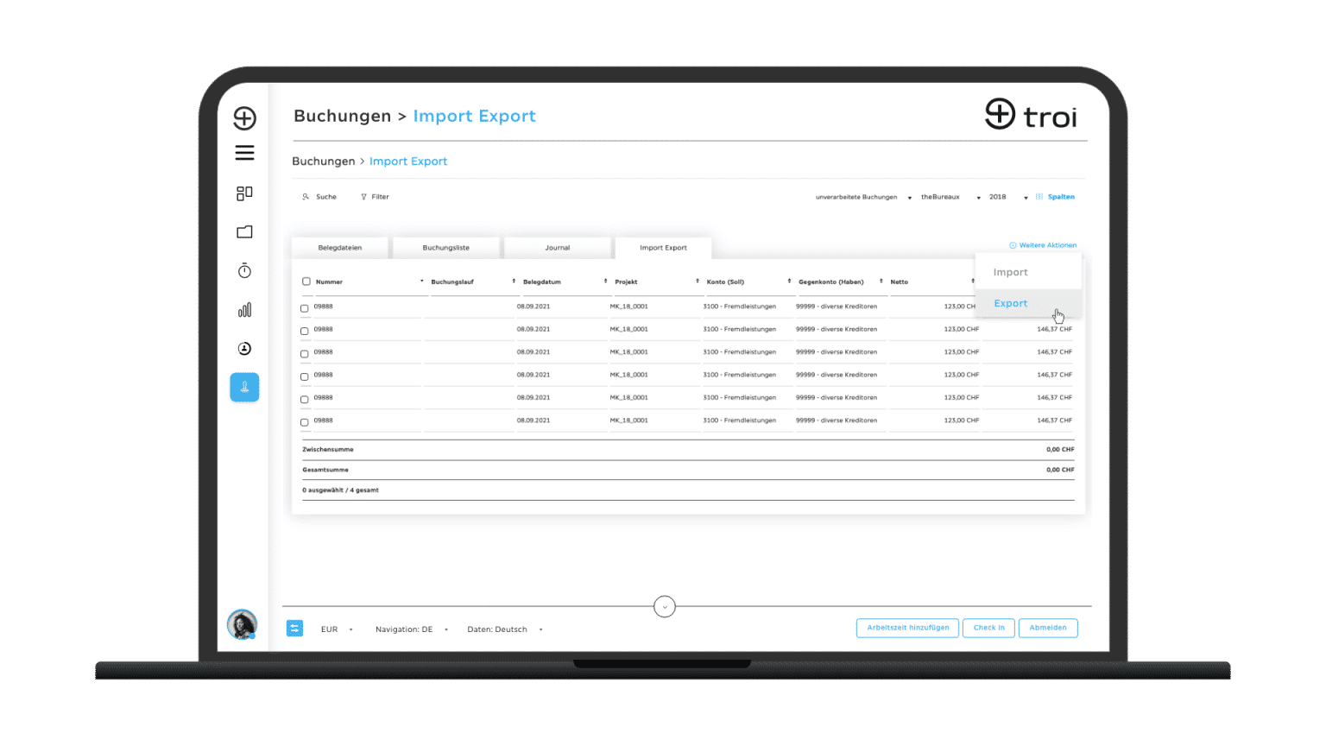Toggle the select-all checkbox beside Nummer
Image resolution: width=1326 pixels, height=746 pixels.
coord(306,281)
